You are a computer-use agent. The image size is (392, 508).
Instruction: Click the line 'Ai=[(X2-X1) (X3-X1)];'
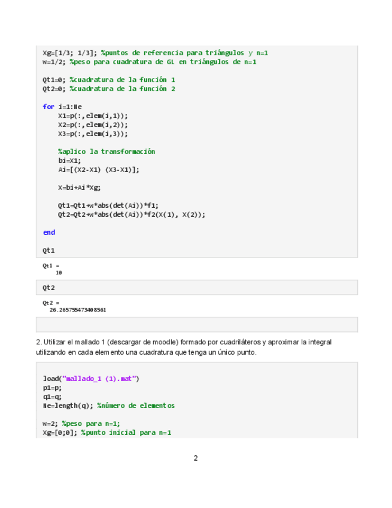(99, 170)
